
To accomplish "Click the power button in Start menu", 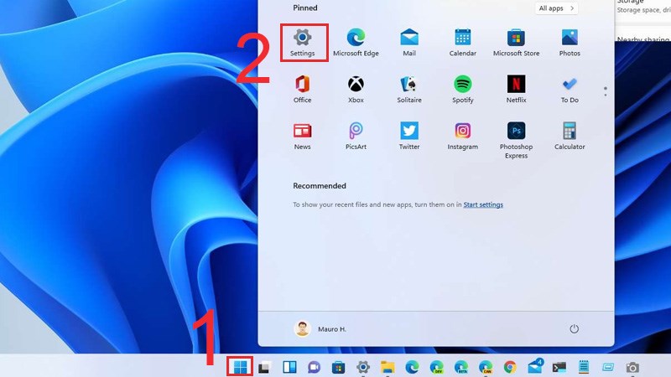I will (x=574, y=328).
